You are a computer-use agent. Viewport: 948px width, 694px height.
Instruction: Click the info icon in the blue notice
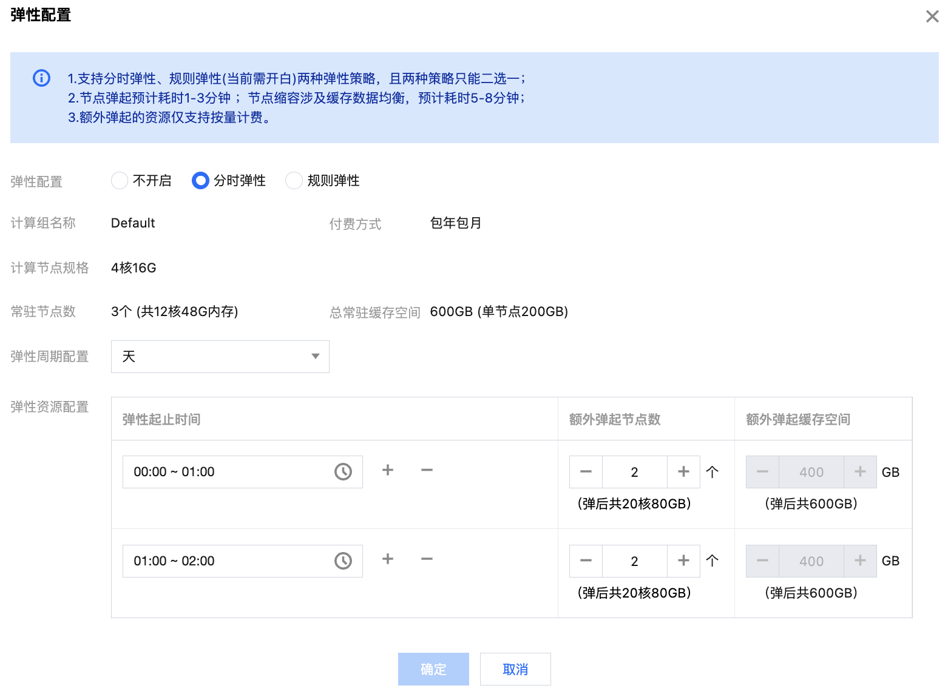coord(41,78)
